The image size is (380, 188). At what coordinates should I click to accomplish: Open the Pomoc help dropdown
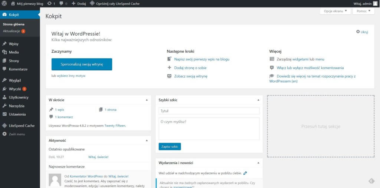[x=363, y=11]
